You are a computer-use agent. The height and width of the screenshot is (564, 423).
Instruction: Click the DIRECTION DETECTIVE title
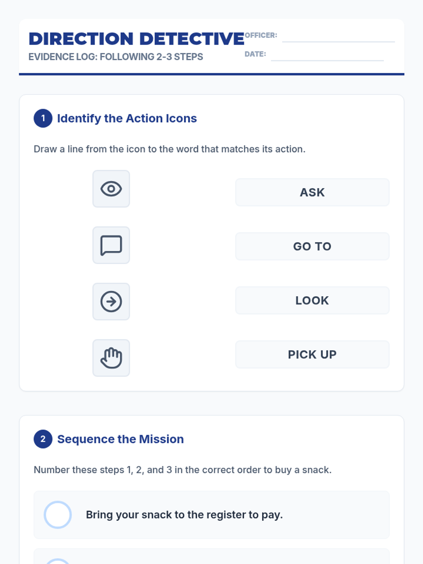[136, 39]
